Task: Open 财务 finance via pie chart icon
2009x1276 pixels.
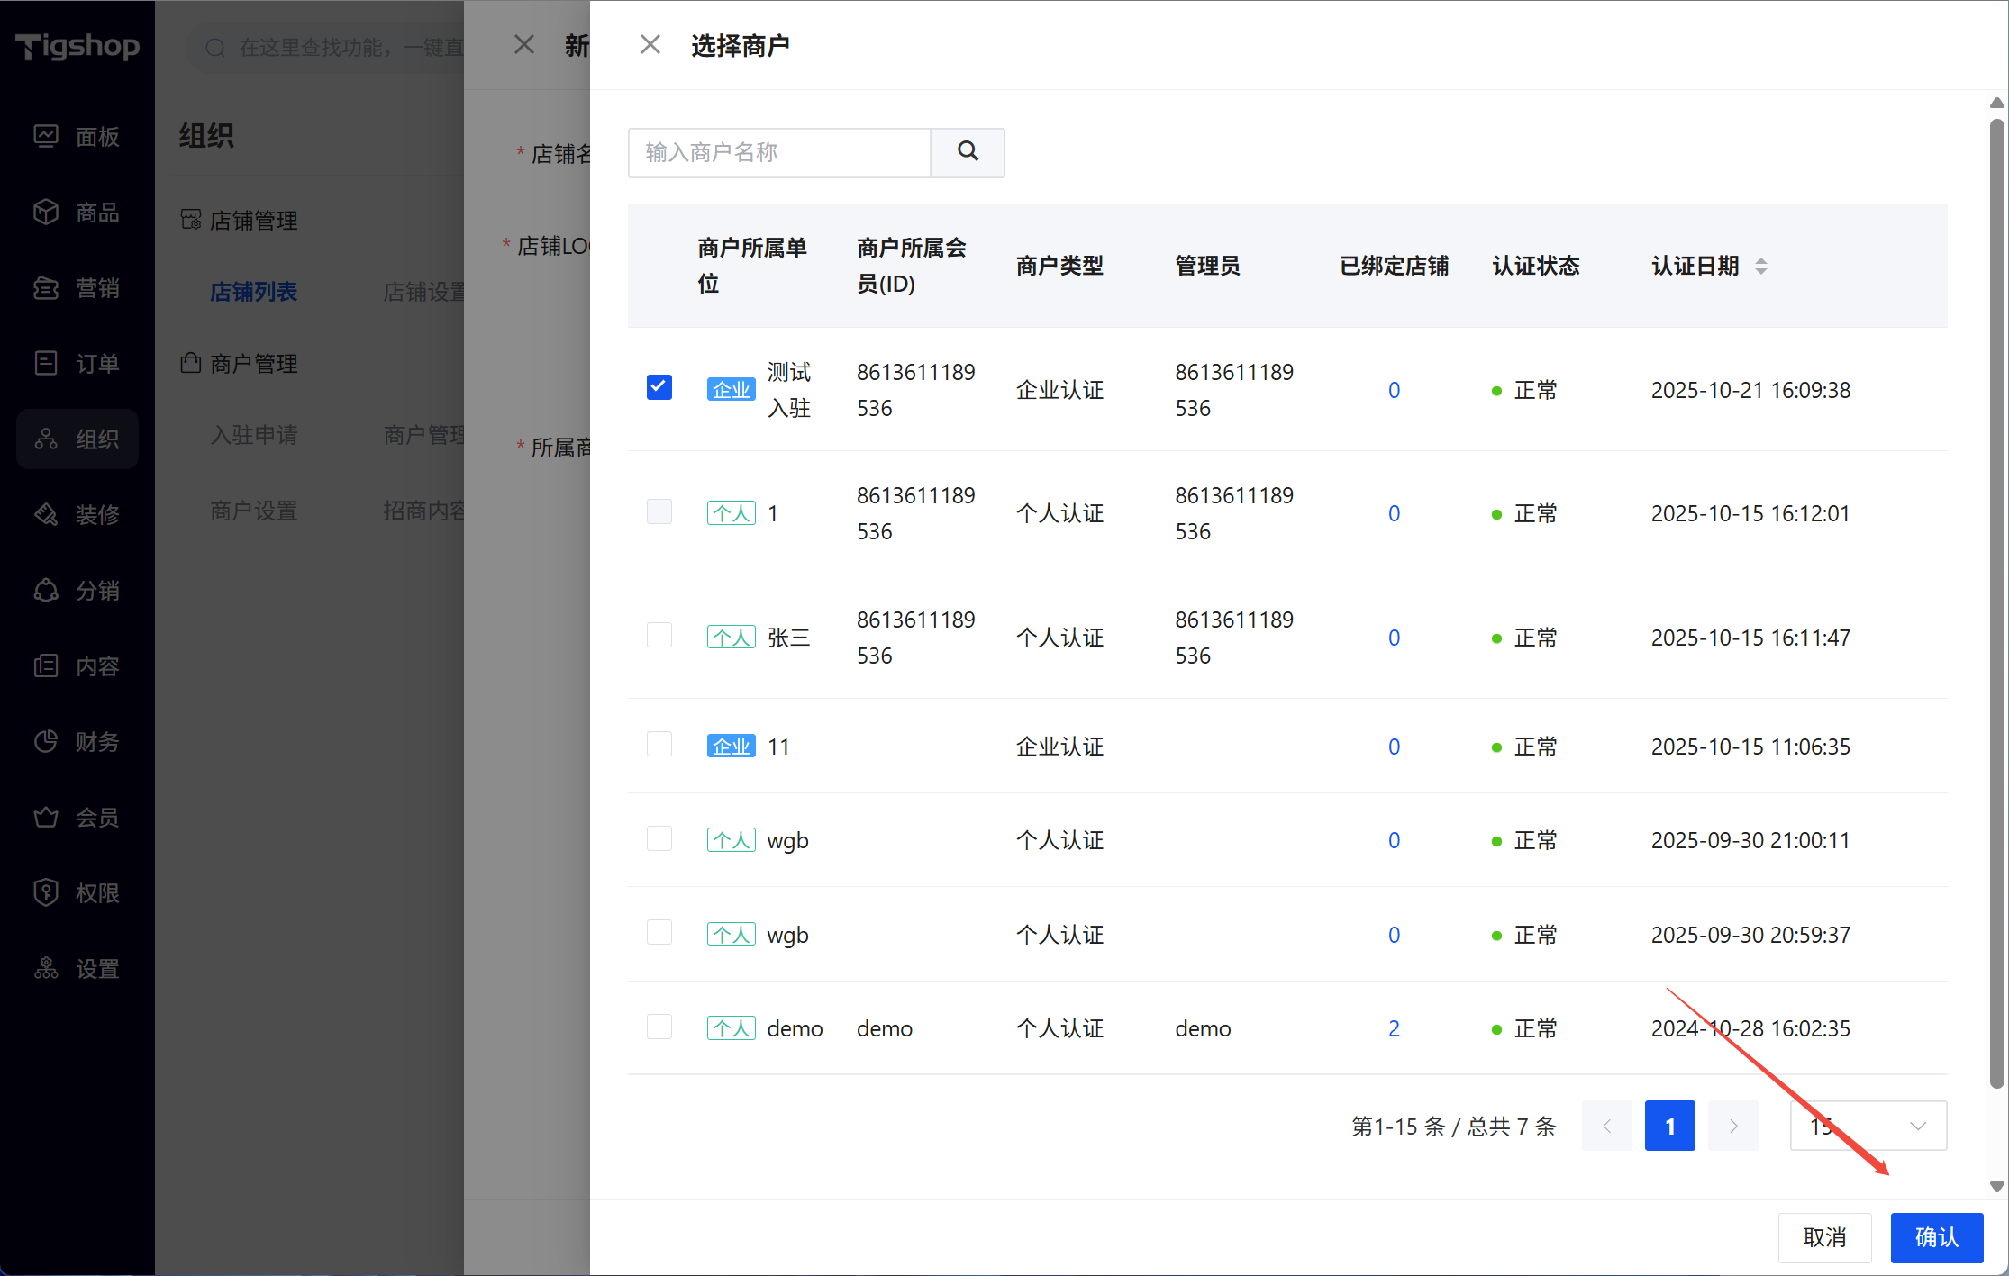Action: click(46, 741)
